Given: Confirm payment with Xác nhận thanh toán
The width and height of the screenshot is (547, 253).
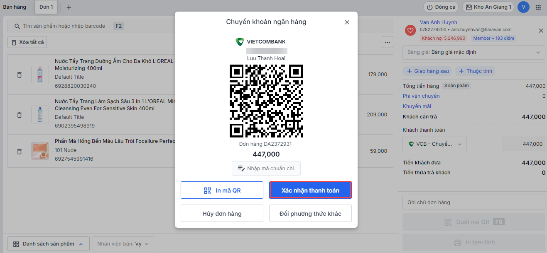Looking at the screenshot, I should tap(310, 190).
